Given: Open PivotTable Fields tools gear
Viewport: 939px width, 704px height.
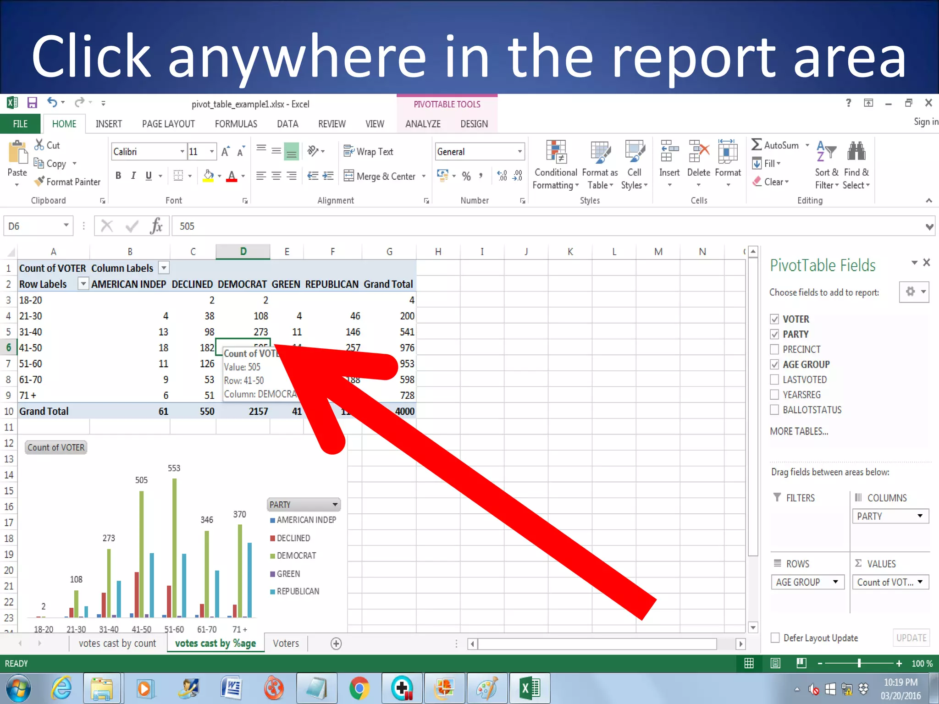Looking at the screenshot, I should pos(914,291).
